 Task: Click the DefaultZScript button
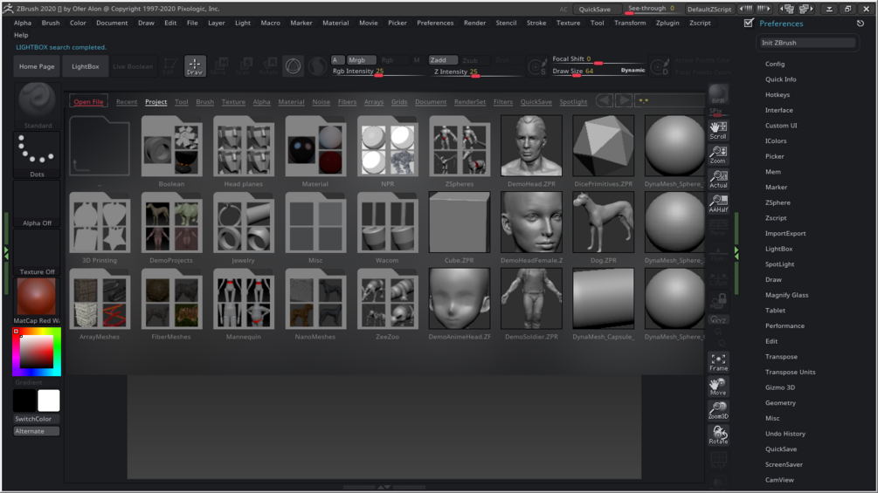(709, 9)
